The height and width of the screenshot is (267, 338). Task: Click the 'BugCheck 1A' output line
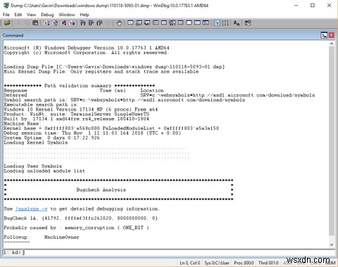(80, 218)
